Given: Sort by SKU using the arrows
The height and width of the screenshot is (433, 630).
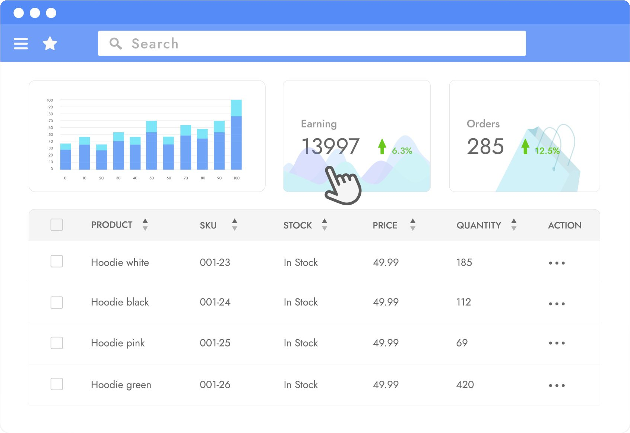Looking at the screenshot, I should click(x=234, y=225).
